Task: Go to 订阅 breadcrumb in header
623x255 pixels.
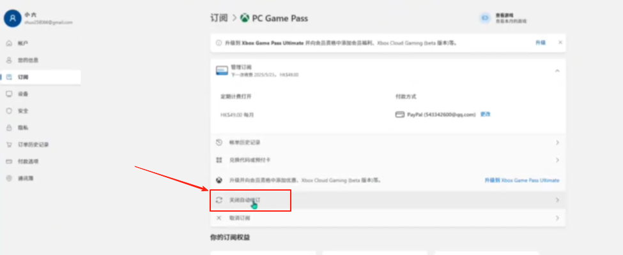Action: pos(219,18)
